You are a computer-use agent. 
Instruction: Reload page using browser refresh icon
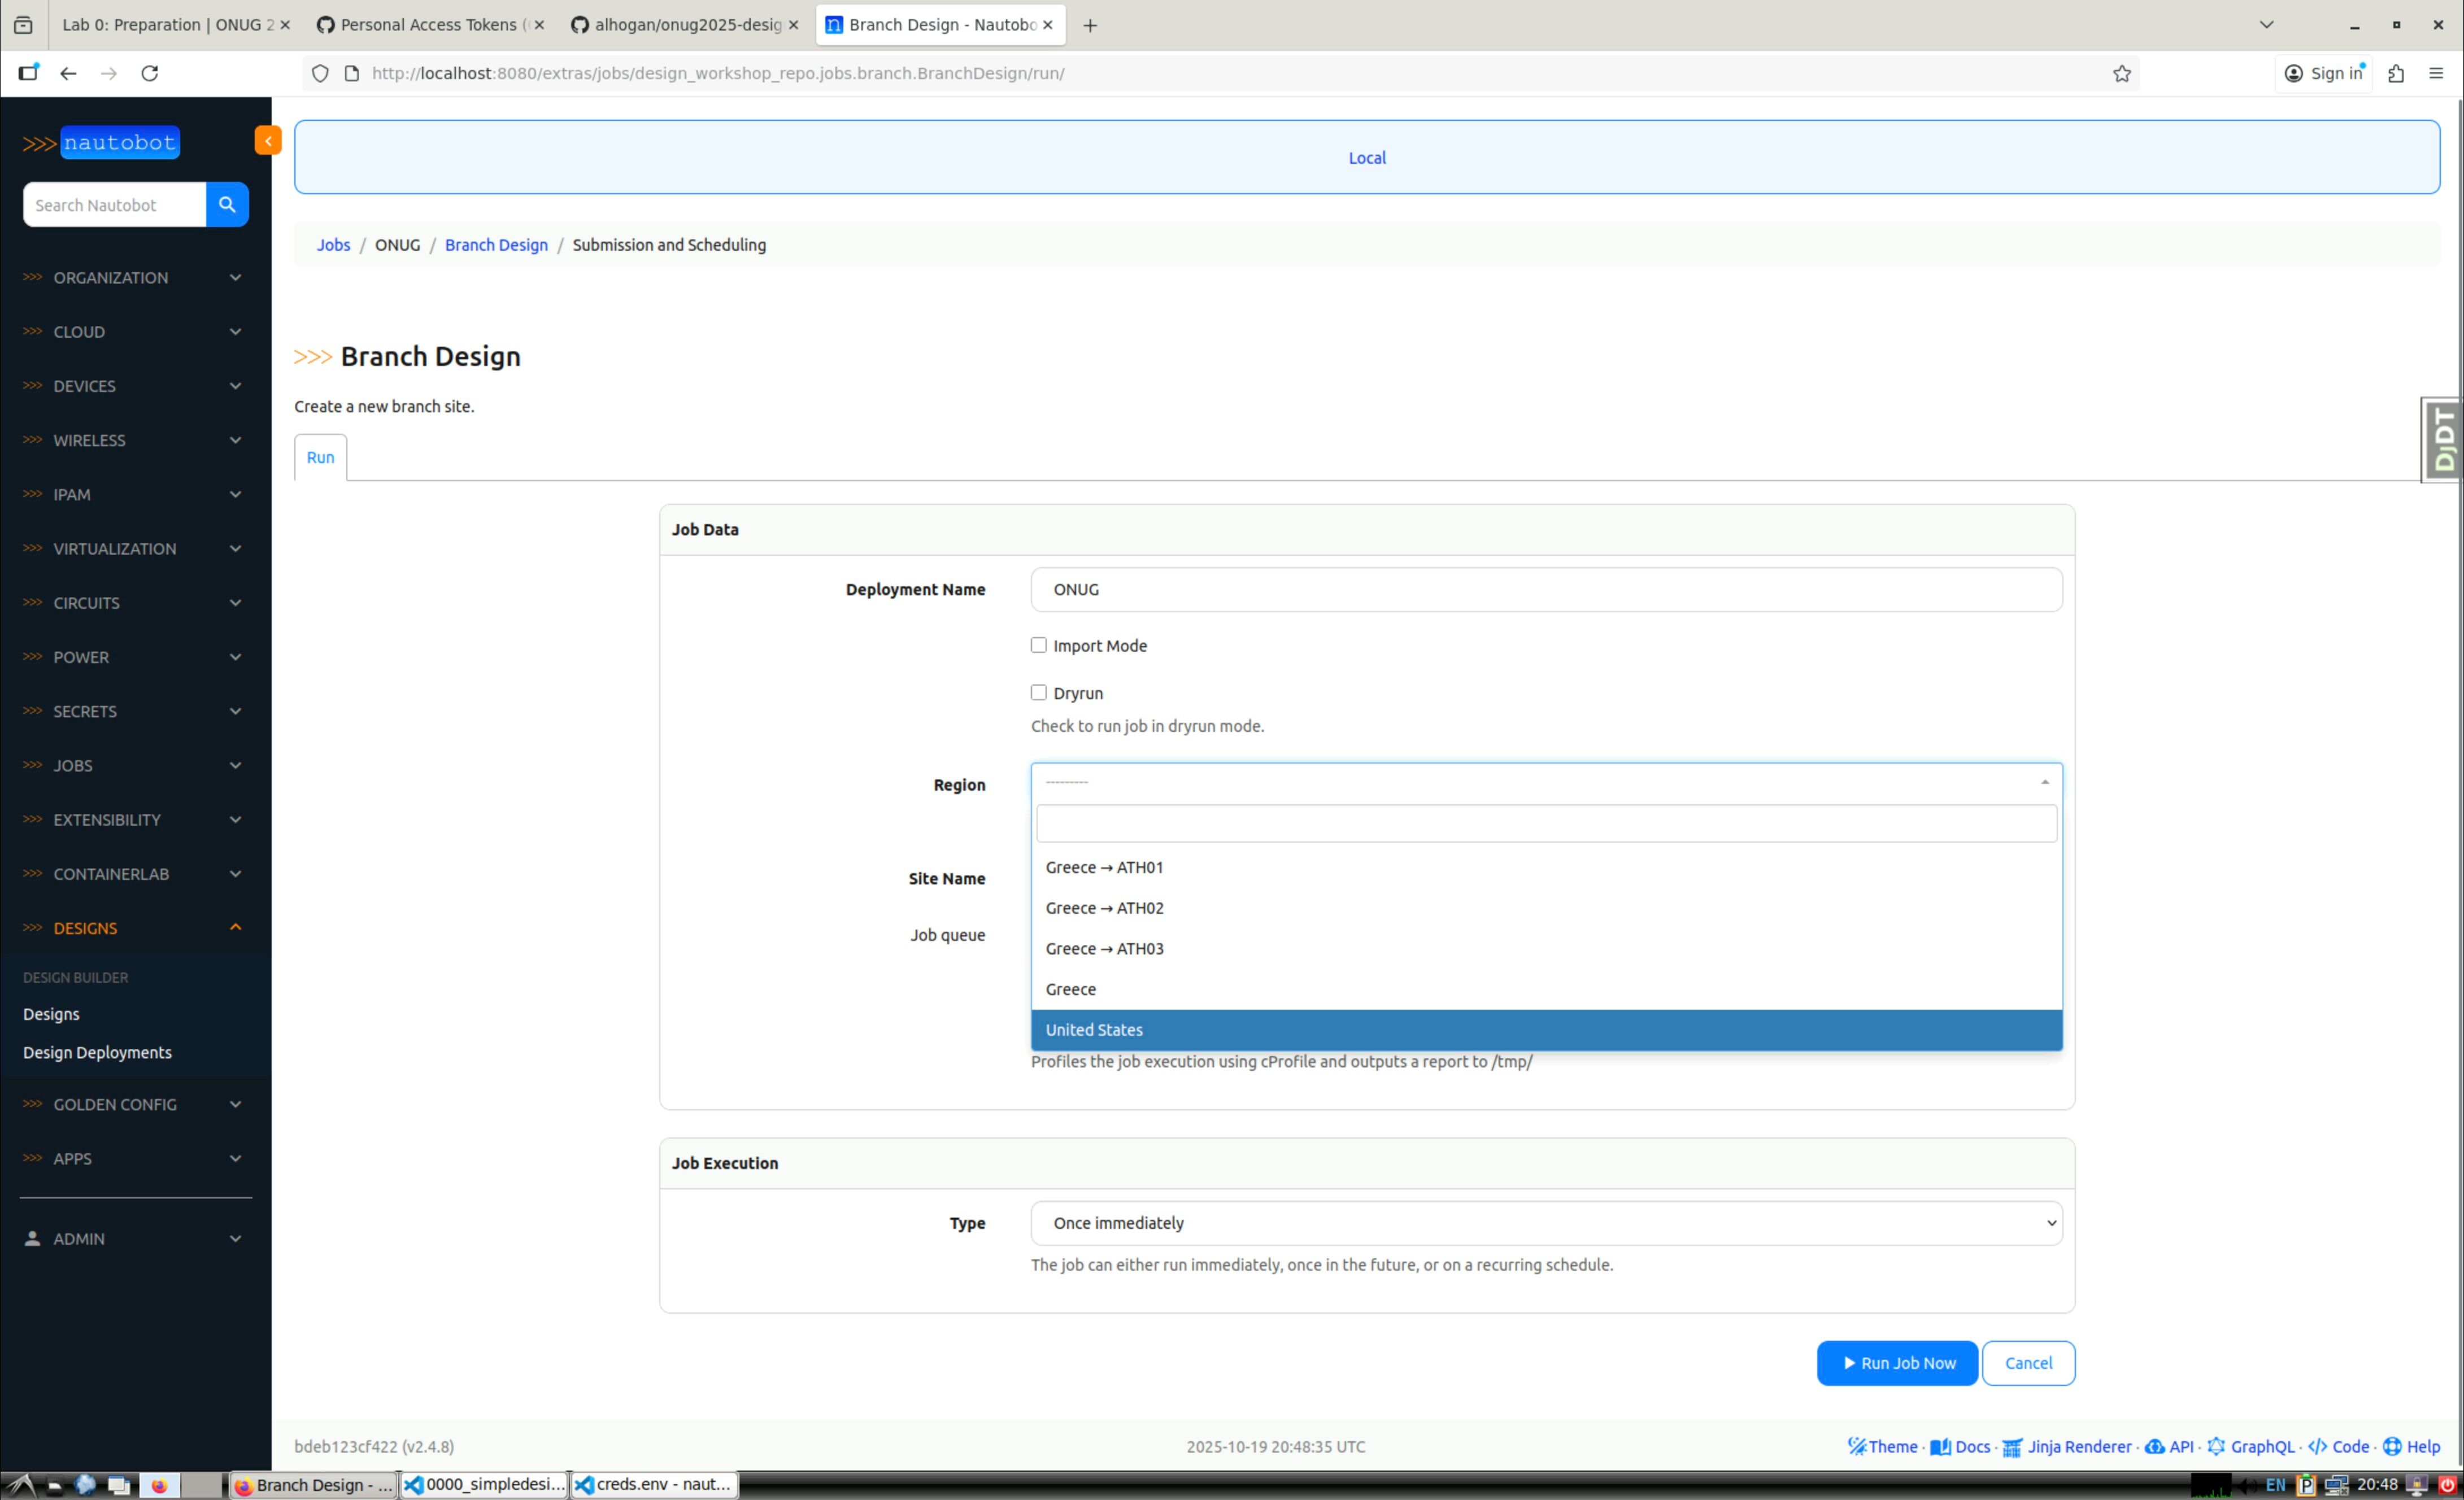150,73
